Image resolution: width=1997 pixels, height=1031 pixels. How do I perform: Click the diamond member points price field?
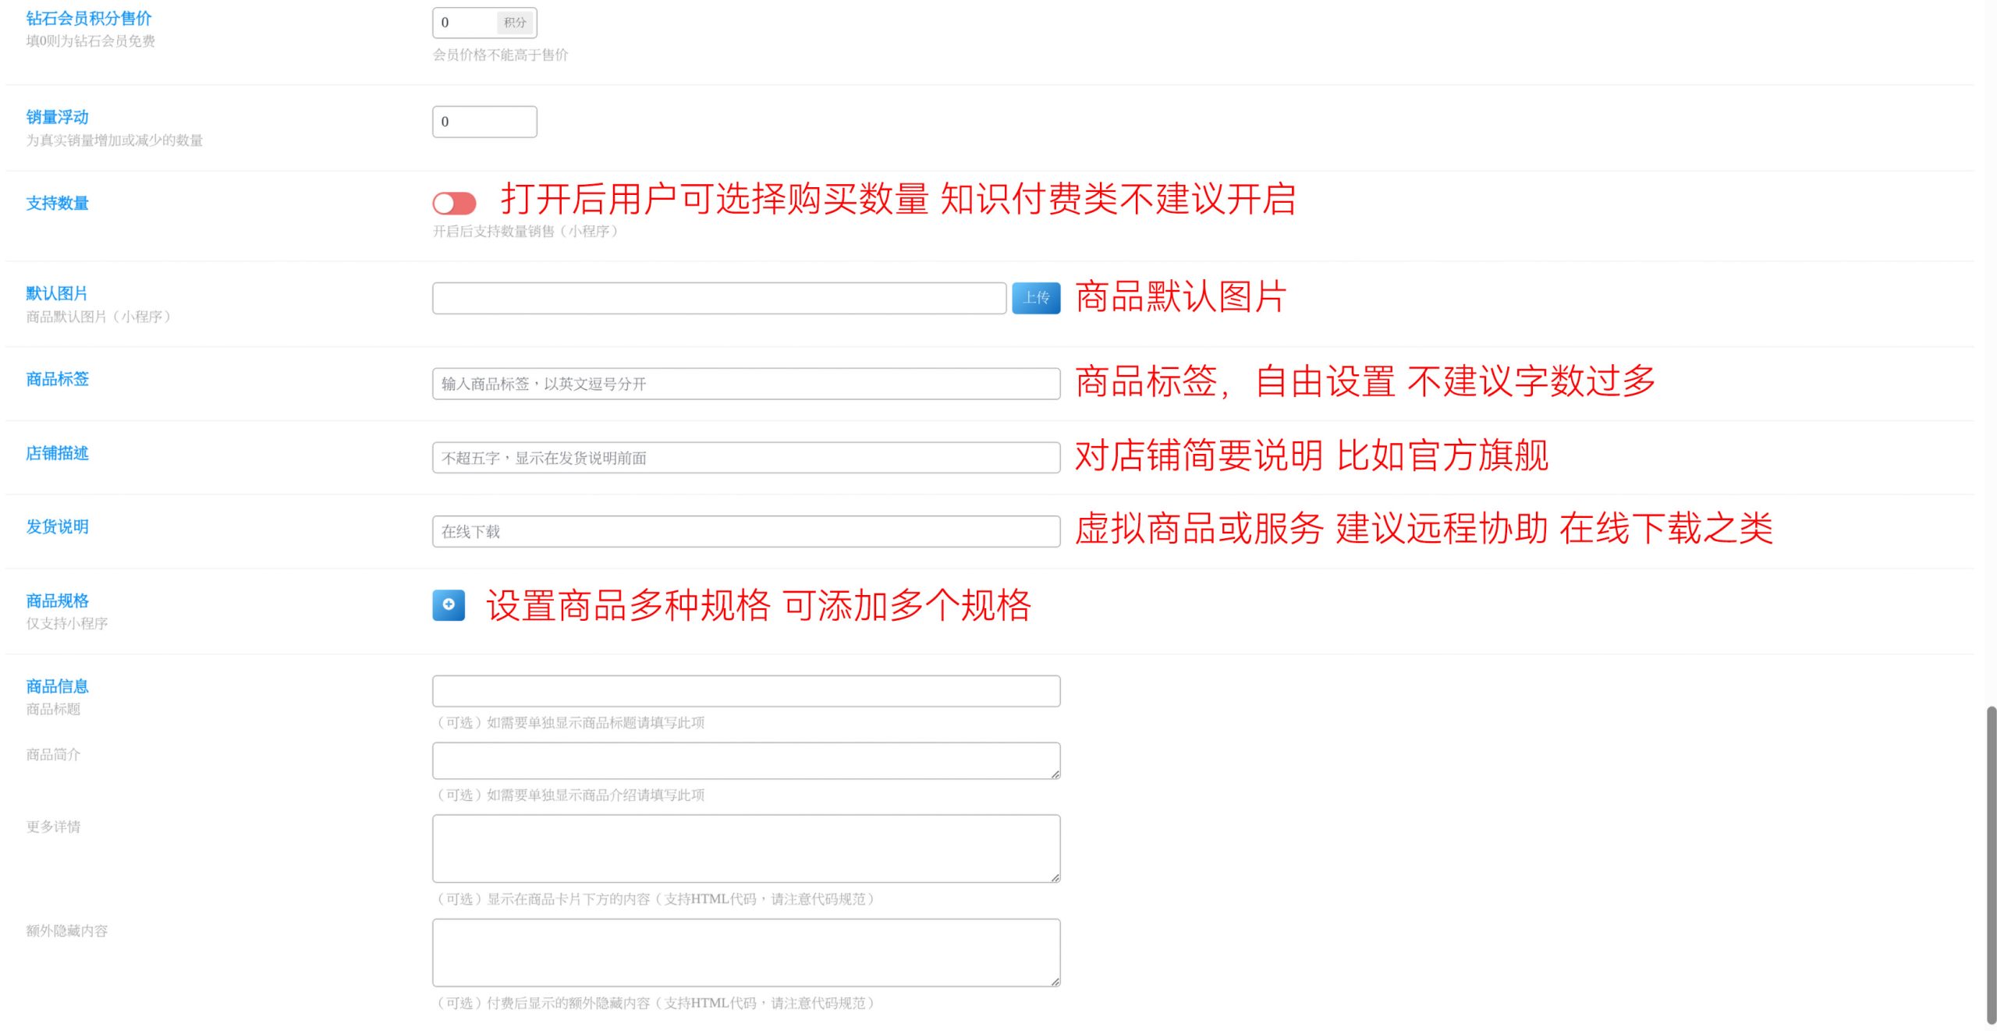465,23
